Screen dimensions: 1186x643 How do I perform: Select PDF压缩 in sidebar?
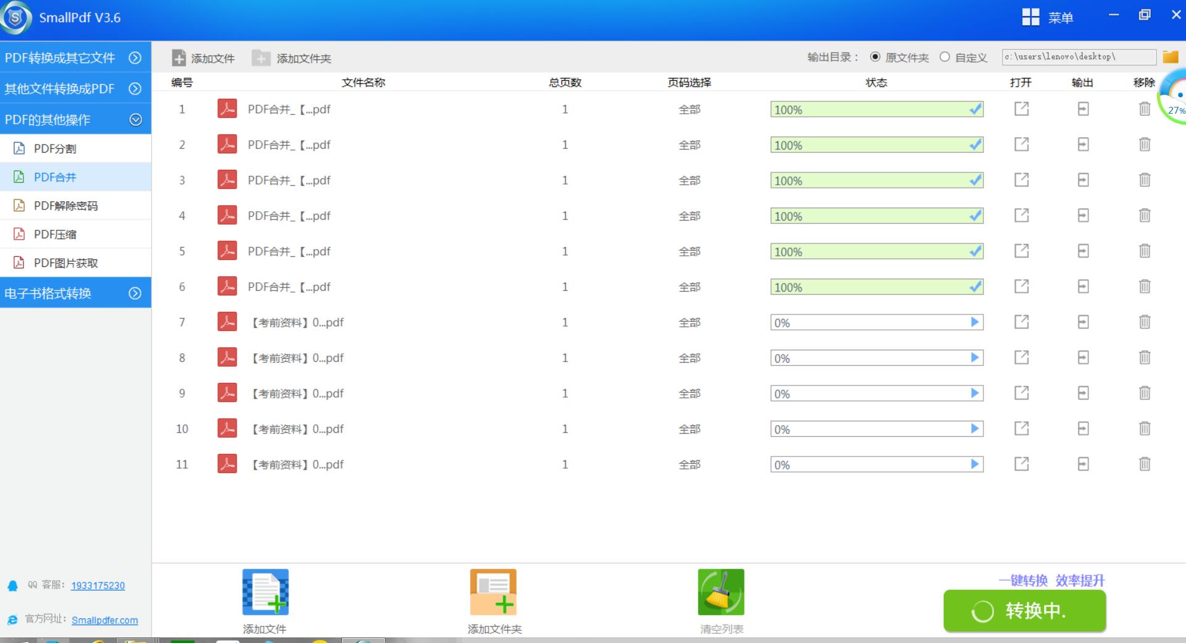pyautogui.click(x=75, y=234)
